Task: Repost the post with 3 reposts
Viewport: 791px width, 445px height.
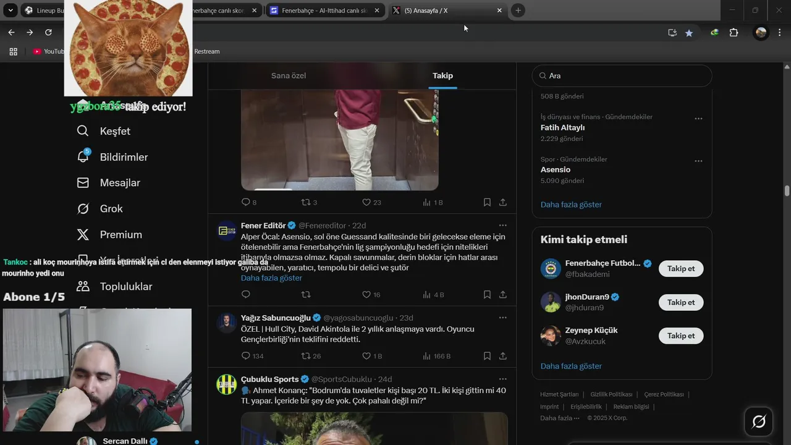Action: [x=308, y=202]
